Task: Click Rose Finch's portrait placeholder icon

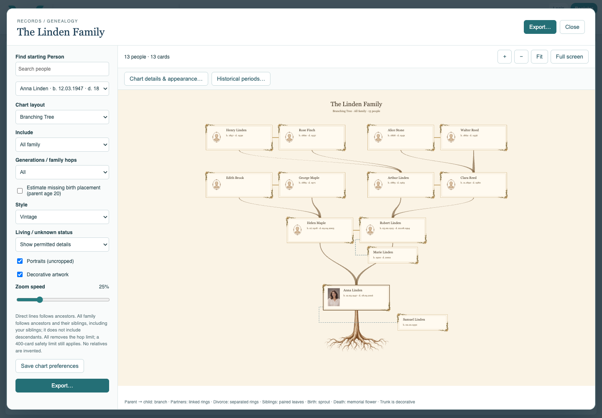Action: point(289,137)
